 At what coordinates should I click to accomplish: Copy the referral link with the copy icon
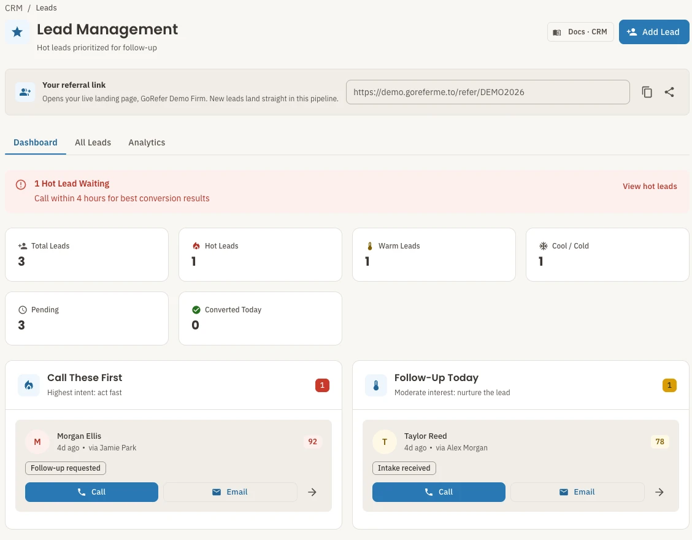click(647, 92)
